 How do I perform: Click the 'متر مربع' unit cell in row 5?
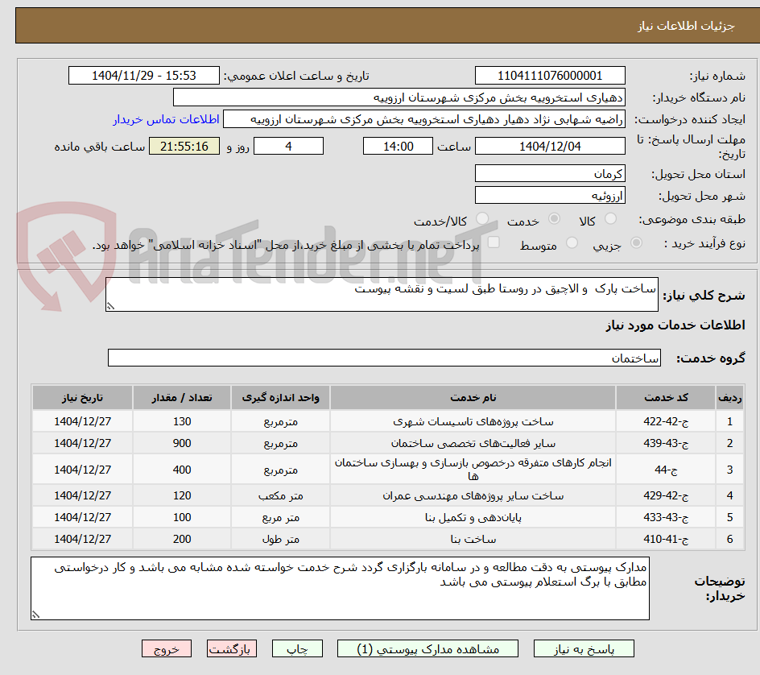pos(281,517)
